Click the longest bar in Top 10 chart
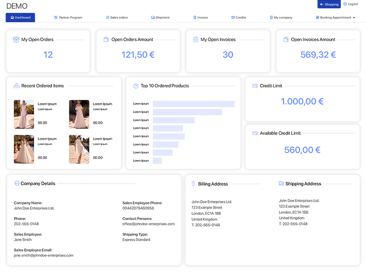The image size is (365, 273). 193,104
